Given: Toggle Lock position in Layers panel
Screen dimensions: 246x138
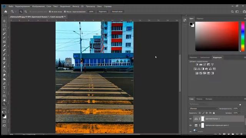Looking at the screenshot, I should coord(207,113).
